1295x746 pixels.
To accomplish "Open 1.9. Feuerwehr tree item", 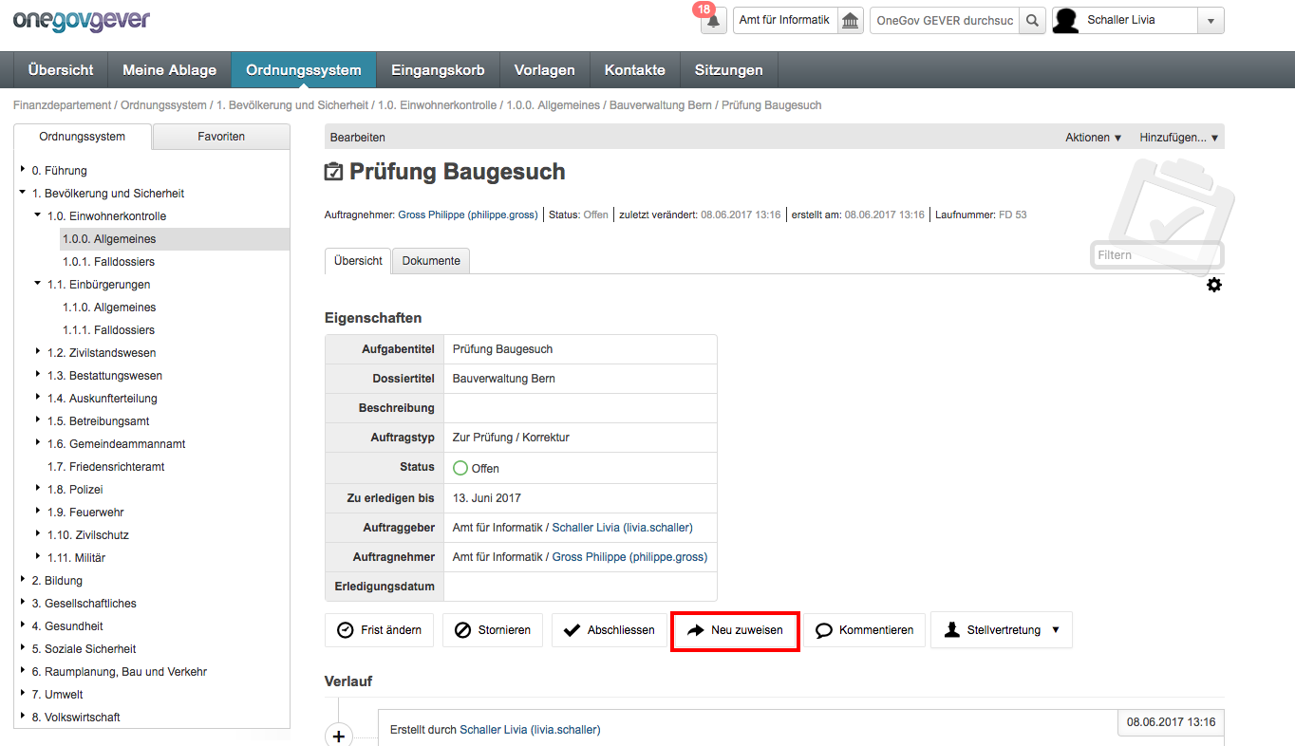I will (x=87, y=513).
